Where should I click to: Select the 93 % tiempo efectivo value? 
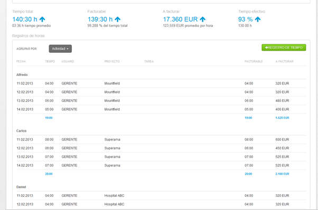(x=246, y=19)
